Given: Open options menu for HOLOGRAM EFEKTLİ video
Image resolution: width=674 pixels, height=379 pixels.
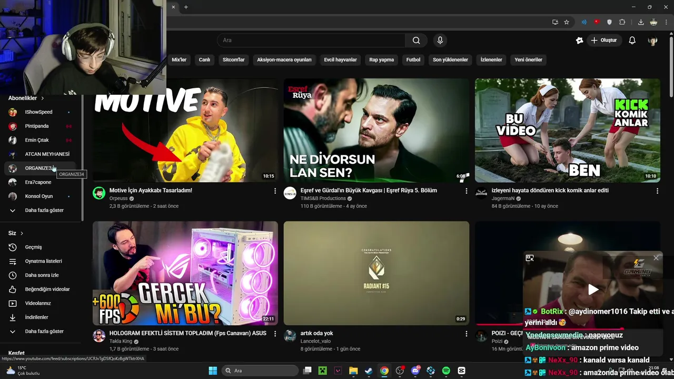Looking at the screenshot, I should tap(275, 334).
